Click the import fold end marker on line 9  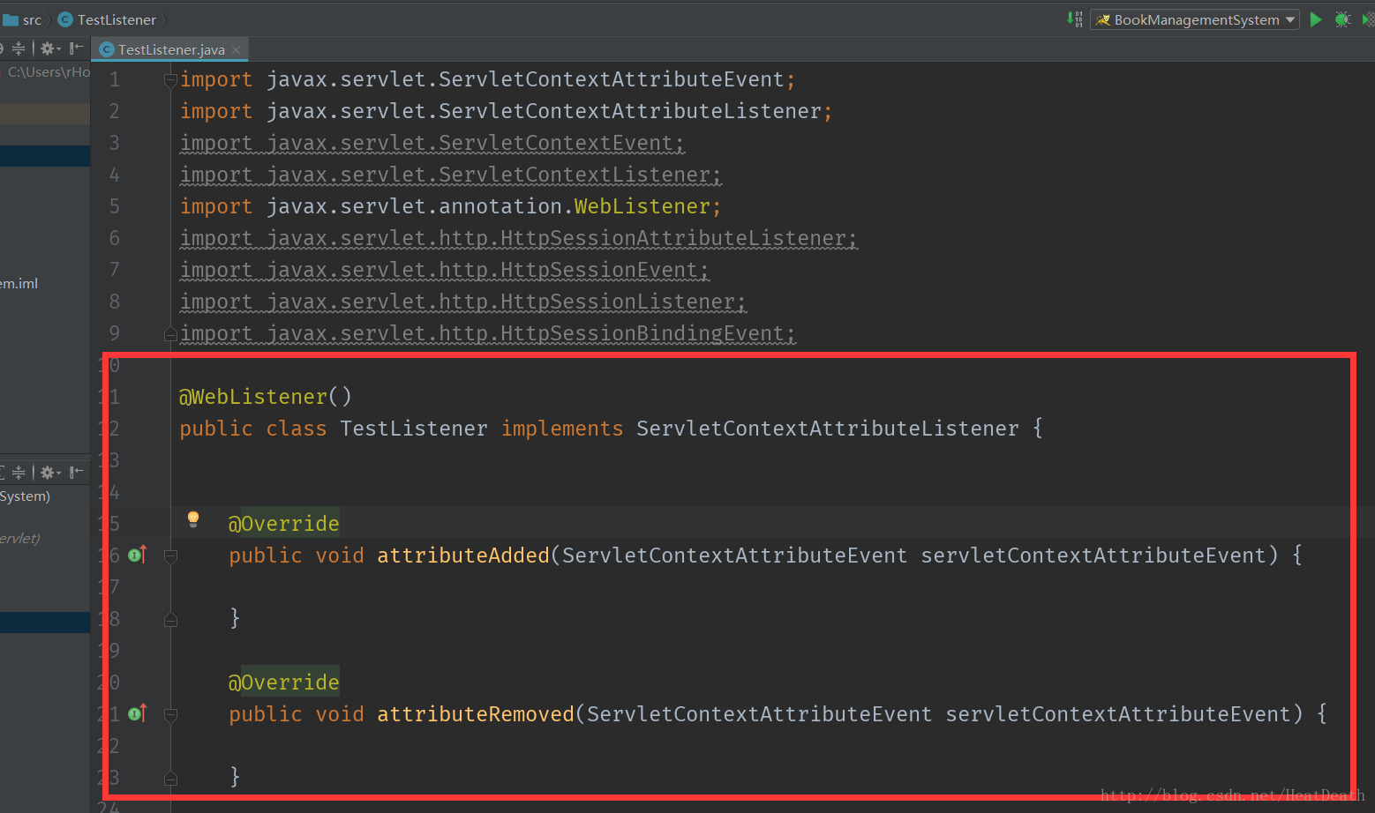pyautogui.click(x=170, y=334)
